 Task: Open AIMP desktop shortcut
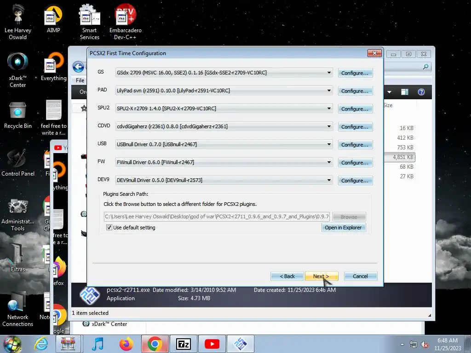(53, 19)
